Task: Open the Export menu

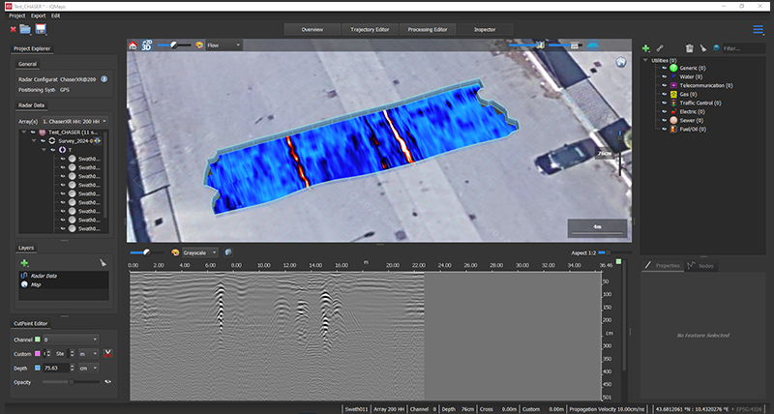Action: point(39,15)
